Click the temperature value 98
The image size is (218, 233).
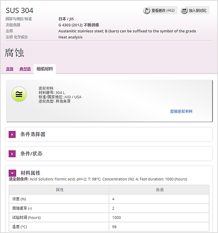pyautogui.click(x=114, y=227)
